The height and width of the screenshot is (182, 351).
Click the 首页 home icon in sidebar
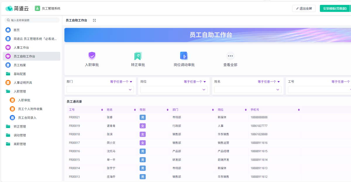pos(8,30)
